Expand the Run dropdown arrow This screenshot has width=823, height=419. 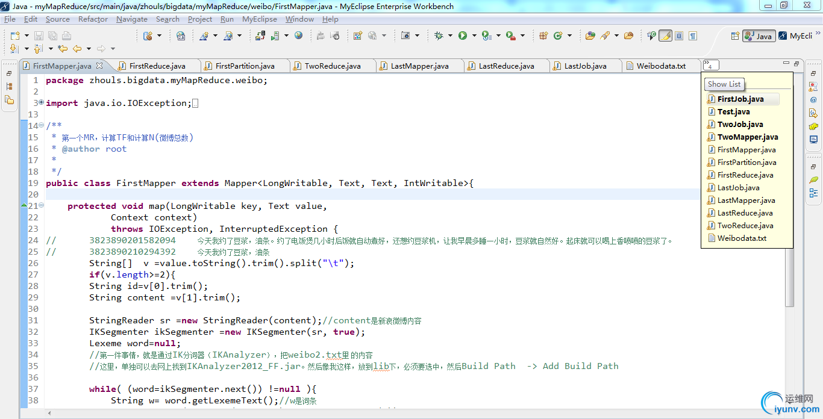[474, 36]
